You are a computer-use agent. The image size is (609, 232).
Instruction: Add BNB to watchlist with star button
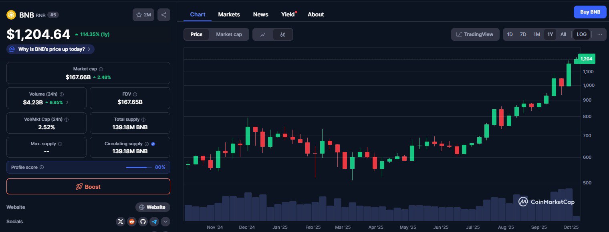pos(143,15)
